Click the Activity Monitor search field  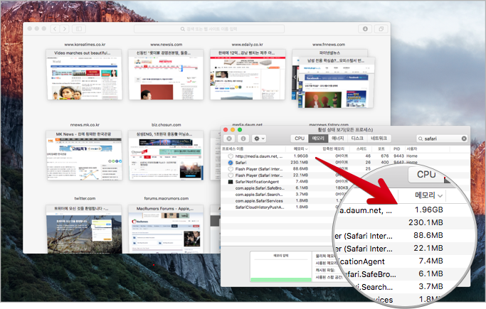click(x=442, y=139)
